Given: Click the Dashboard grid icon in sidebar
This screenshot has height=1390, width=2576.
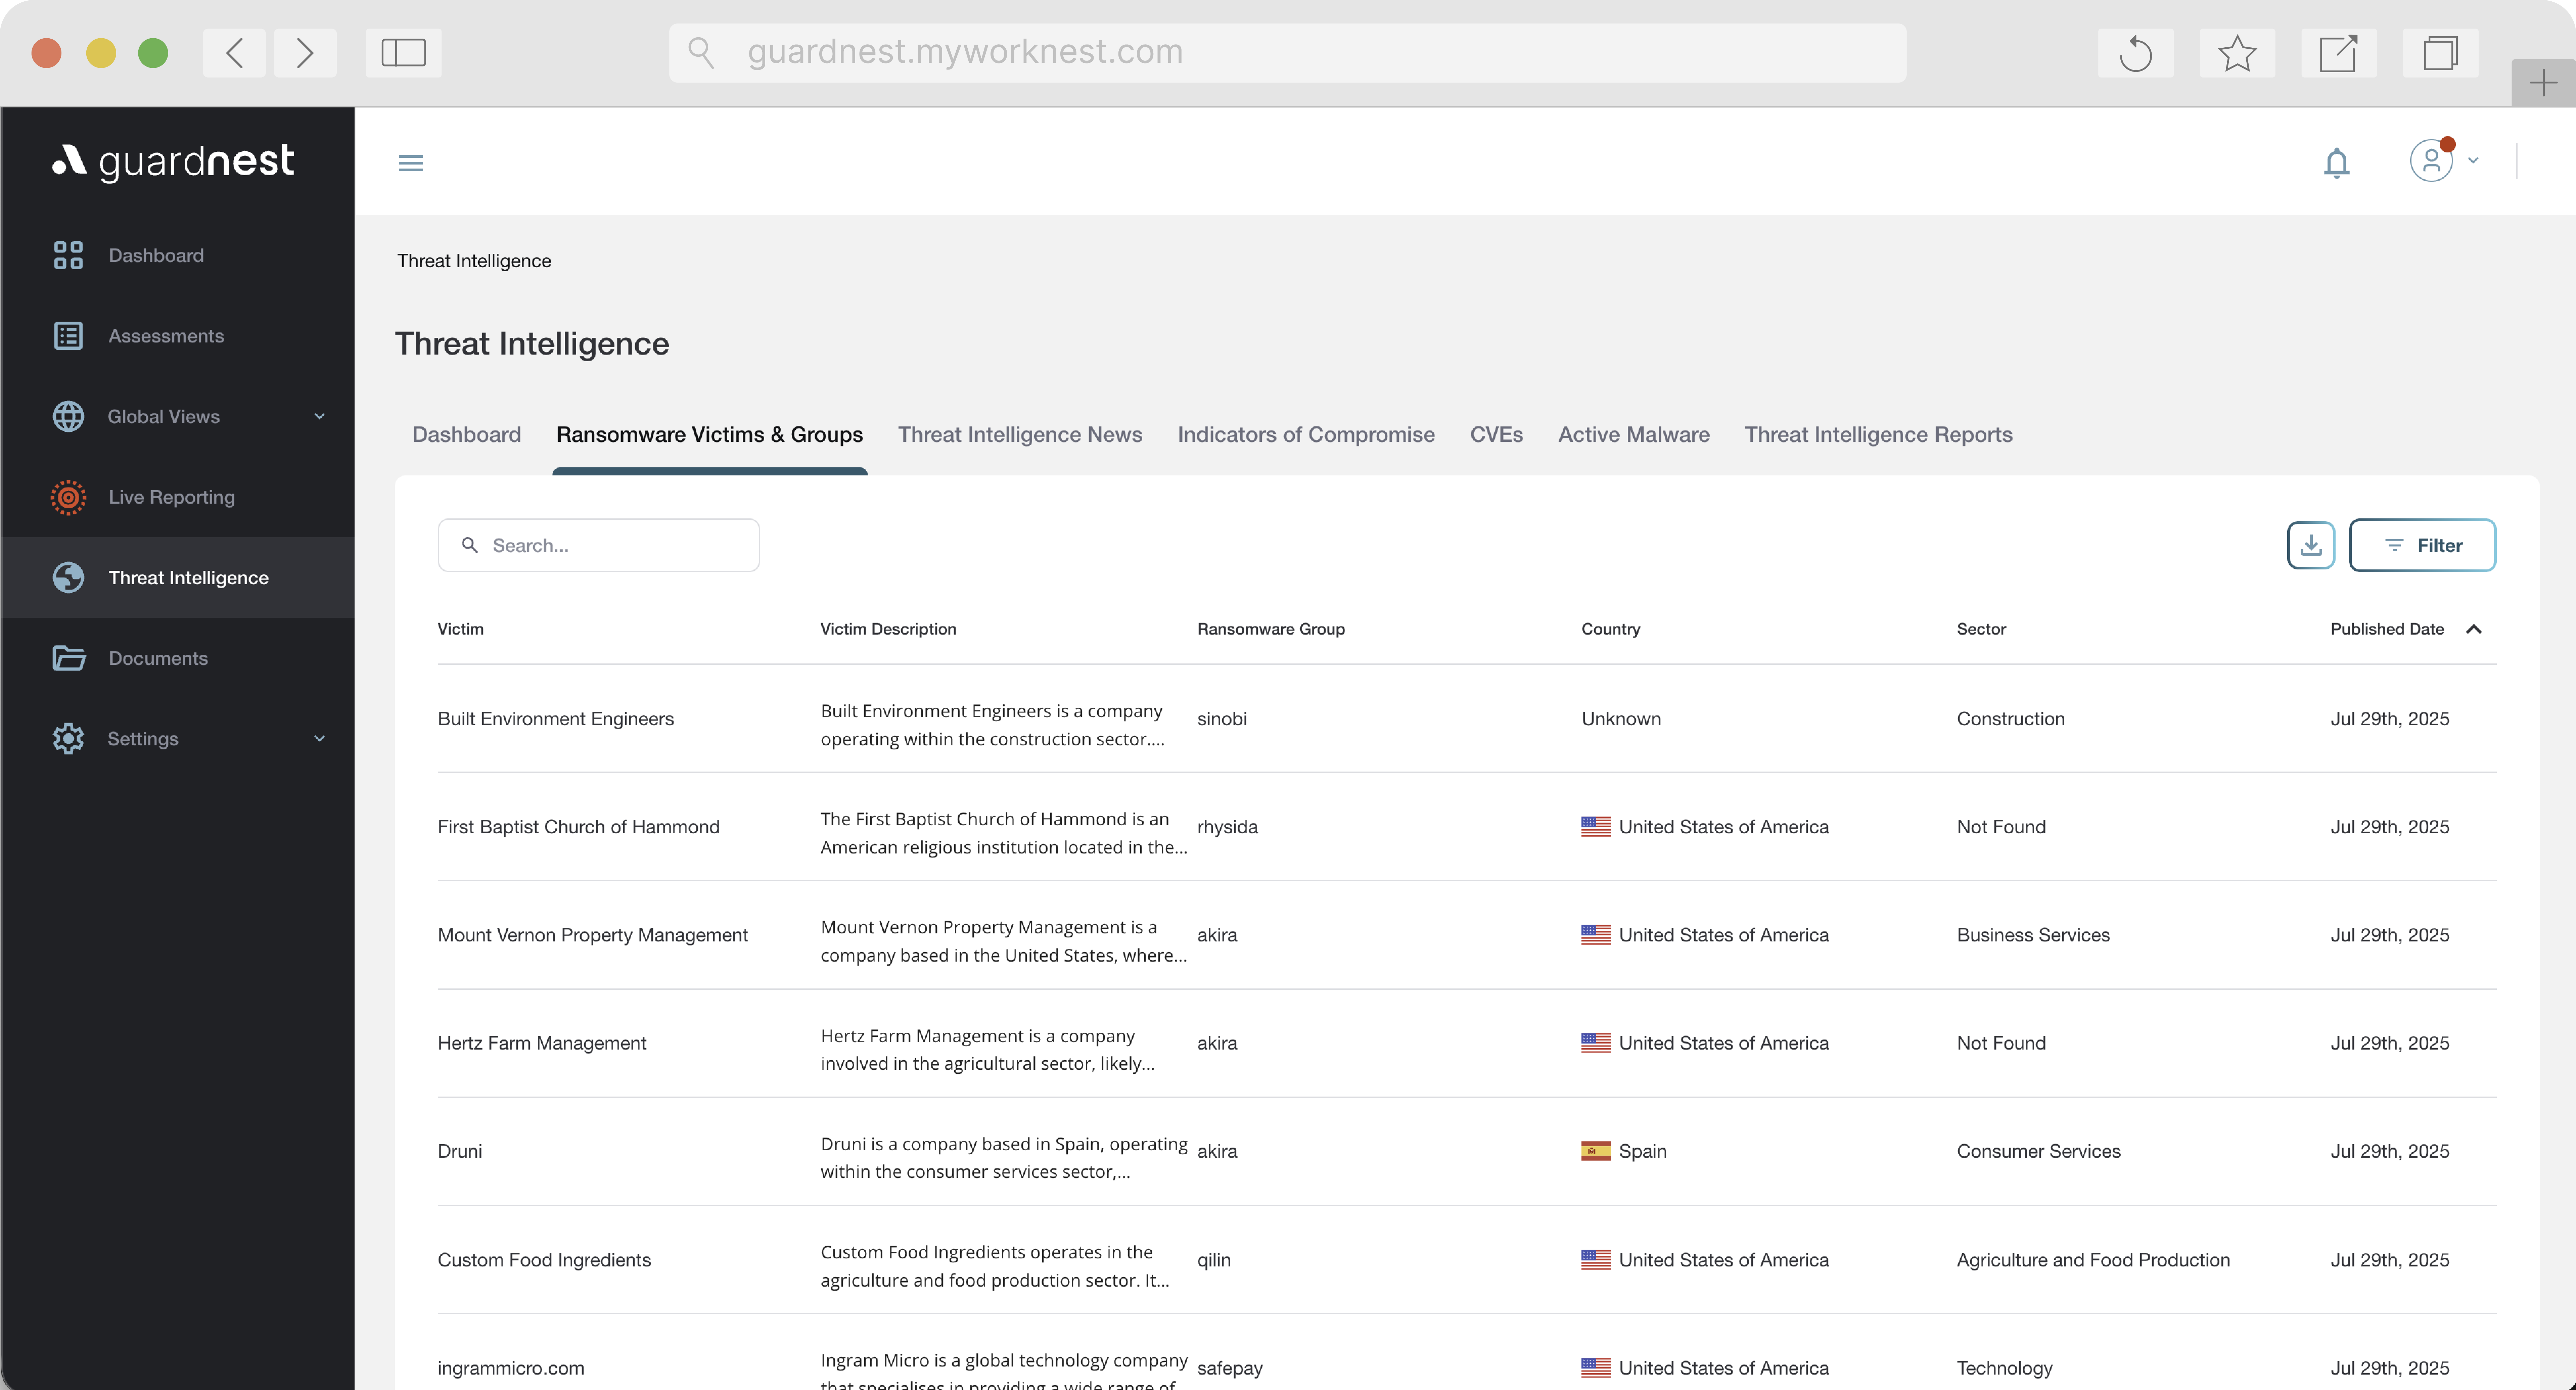Looking at the screenshot, I should pyautogui.click(x=68, y=255).
